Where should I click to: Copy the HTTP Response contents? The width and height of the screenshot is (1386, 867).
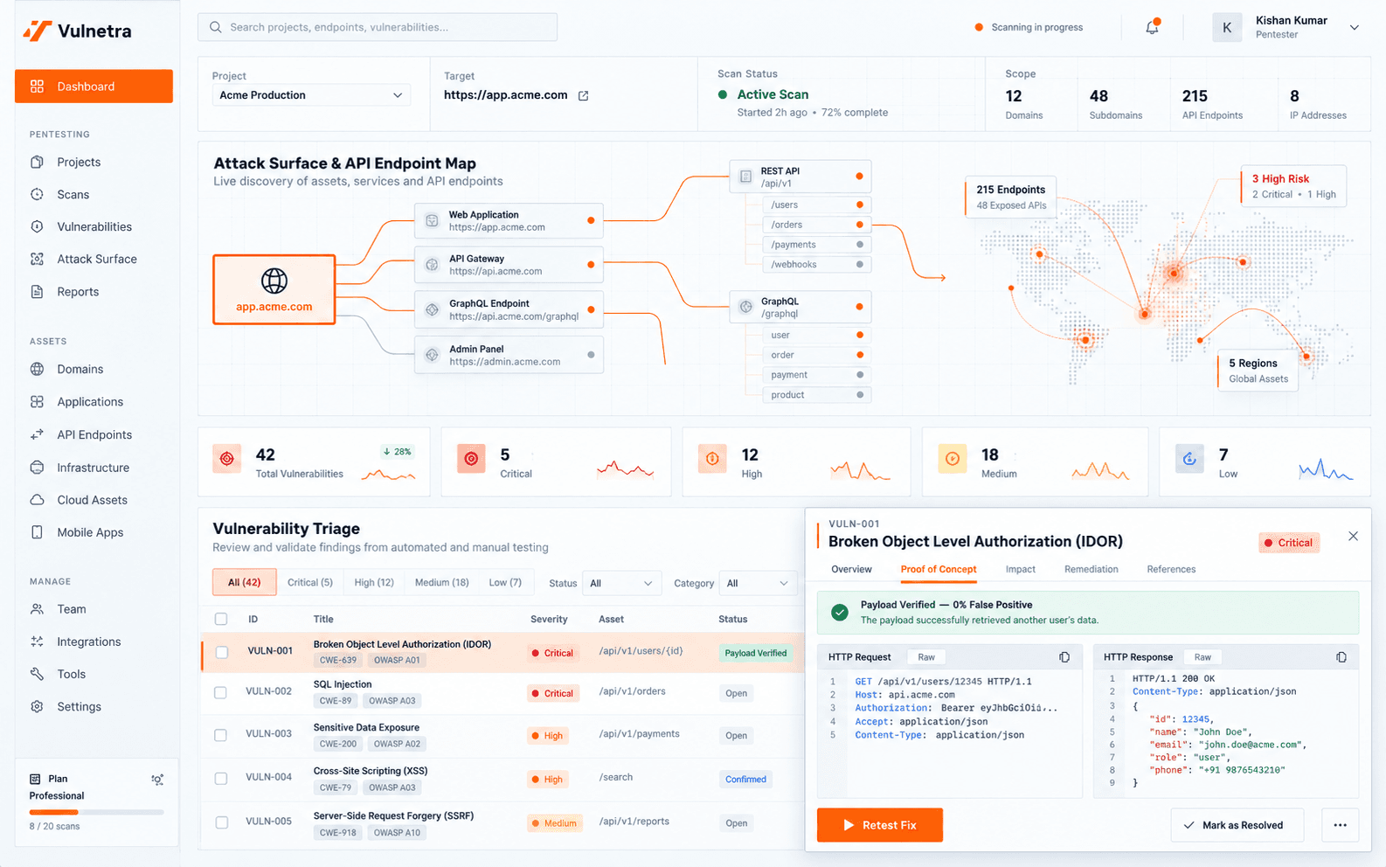[1341, 657]
